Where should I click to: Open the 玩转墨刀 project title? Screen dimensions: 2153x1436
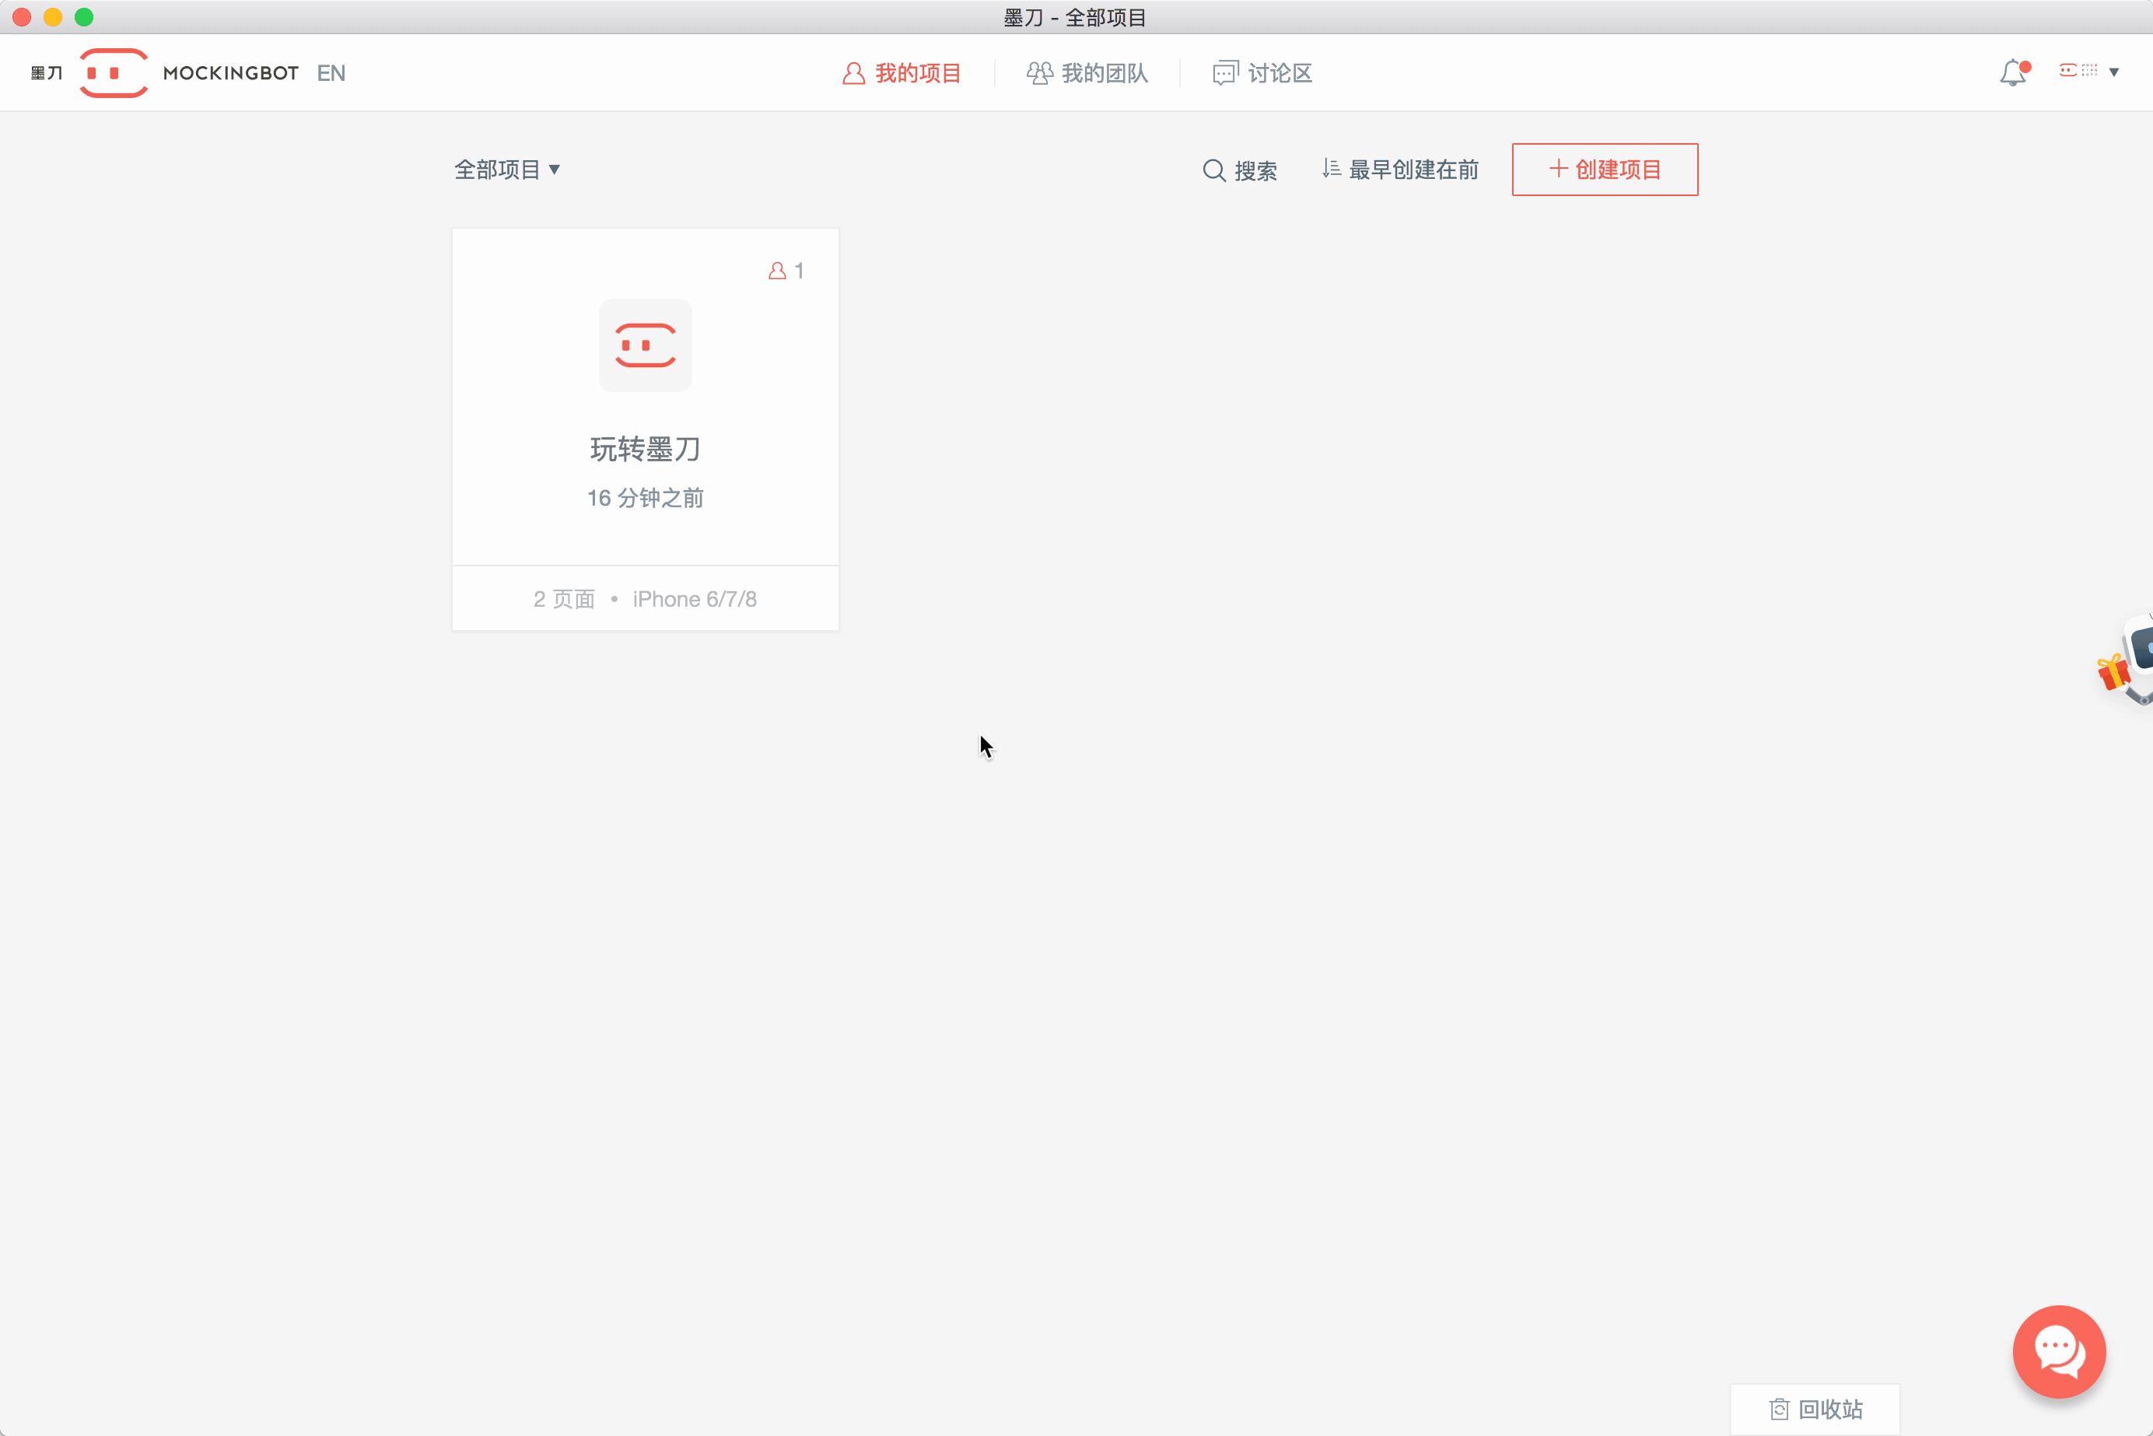tap(646, 449)
